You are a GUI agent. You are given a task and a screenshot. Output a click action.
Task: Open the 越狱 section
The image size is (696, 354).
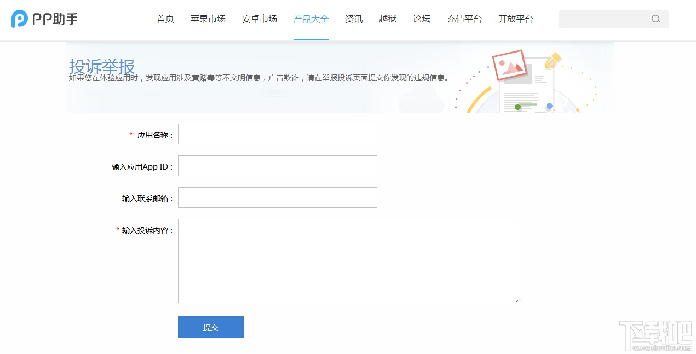click(387, 19)
